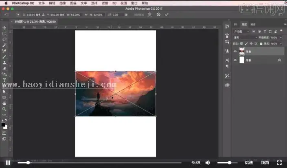Click the video progress slider knob
Image resolution: width=287 pixels, height=168 pixels.
click(x=28, y=163)
